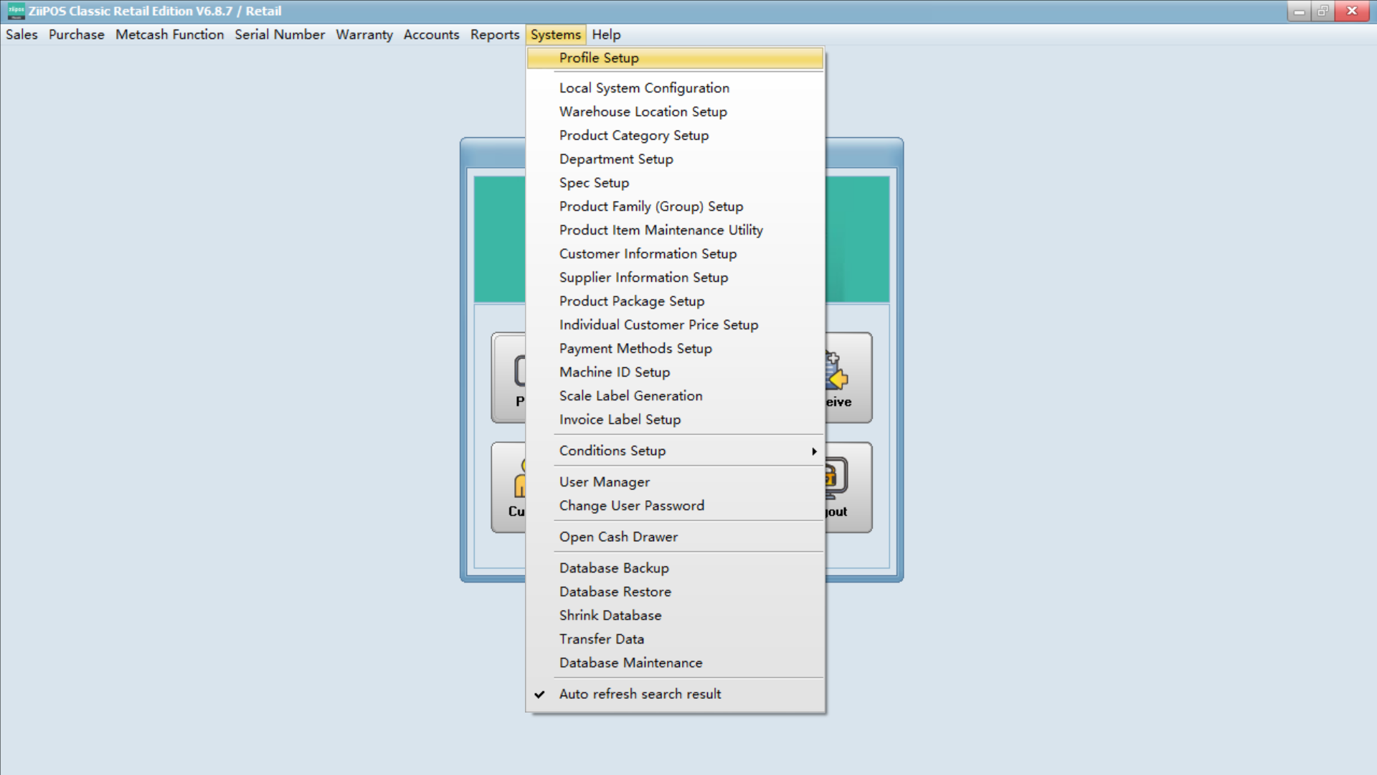
Task: Open the Metcash Function menu
Action: point(169,34)
